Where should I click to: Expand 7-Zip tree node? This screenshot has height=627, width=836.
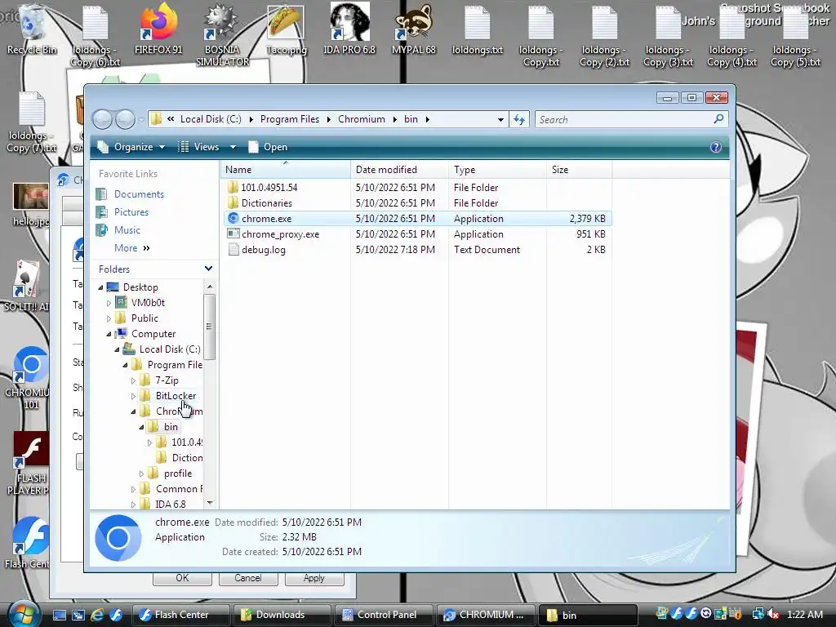[133, 380]
